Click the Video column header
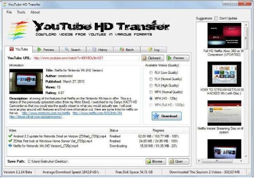Viewport: 255px width, 178px height. click(x=58, y=131)
